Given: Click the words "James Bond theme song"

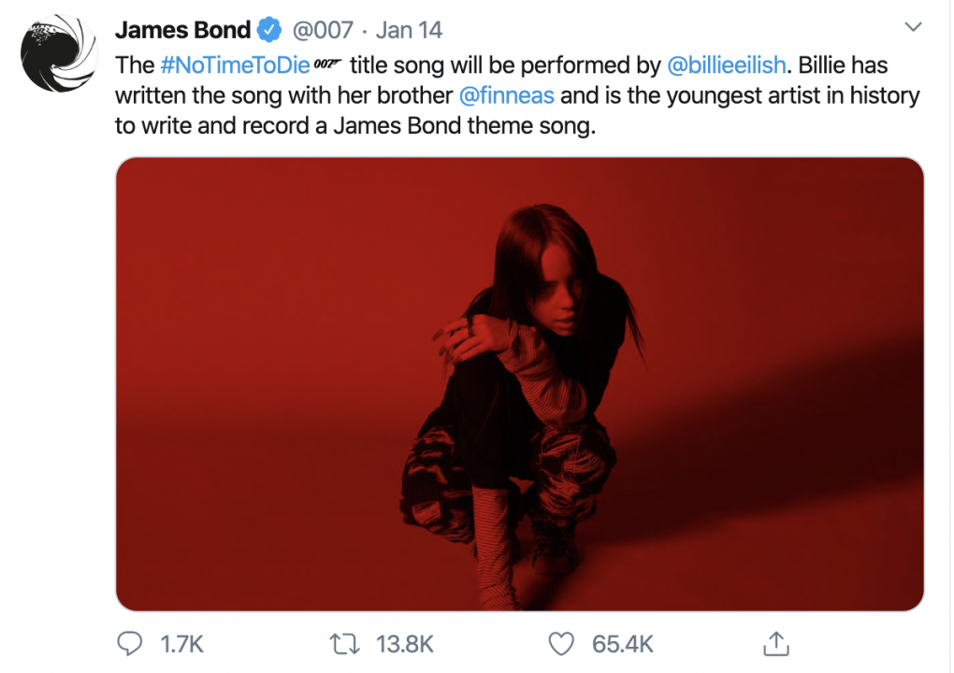Looking at the screenshot, I should pyautogui.click(x=464, y=126).
